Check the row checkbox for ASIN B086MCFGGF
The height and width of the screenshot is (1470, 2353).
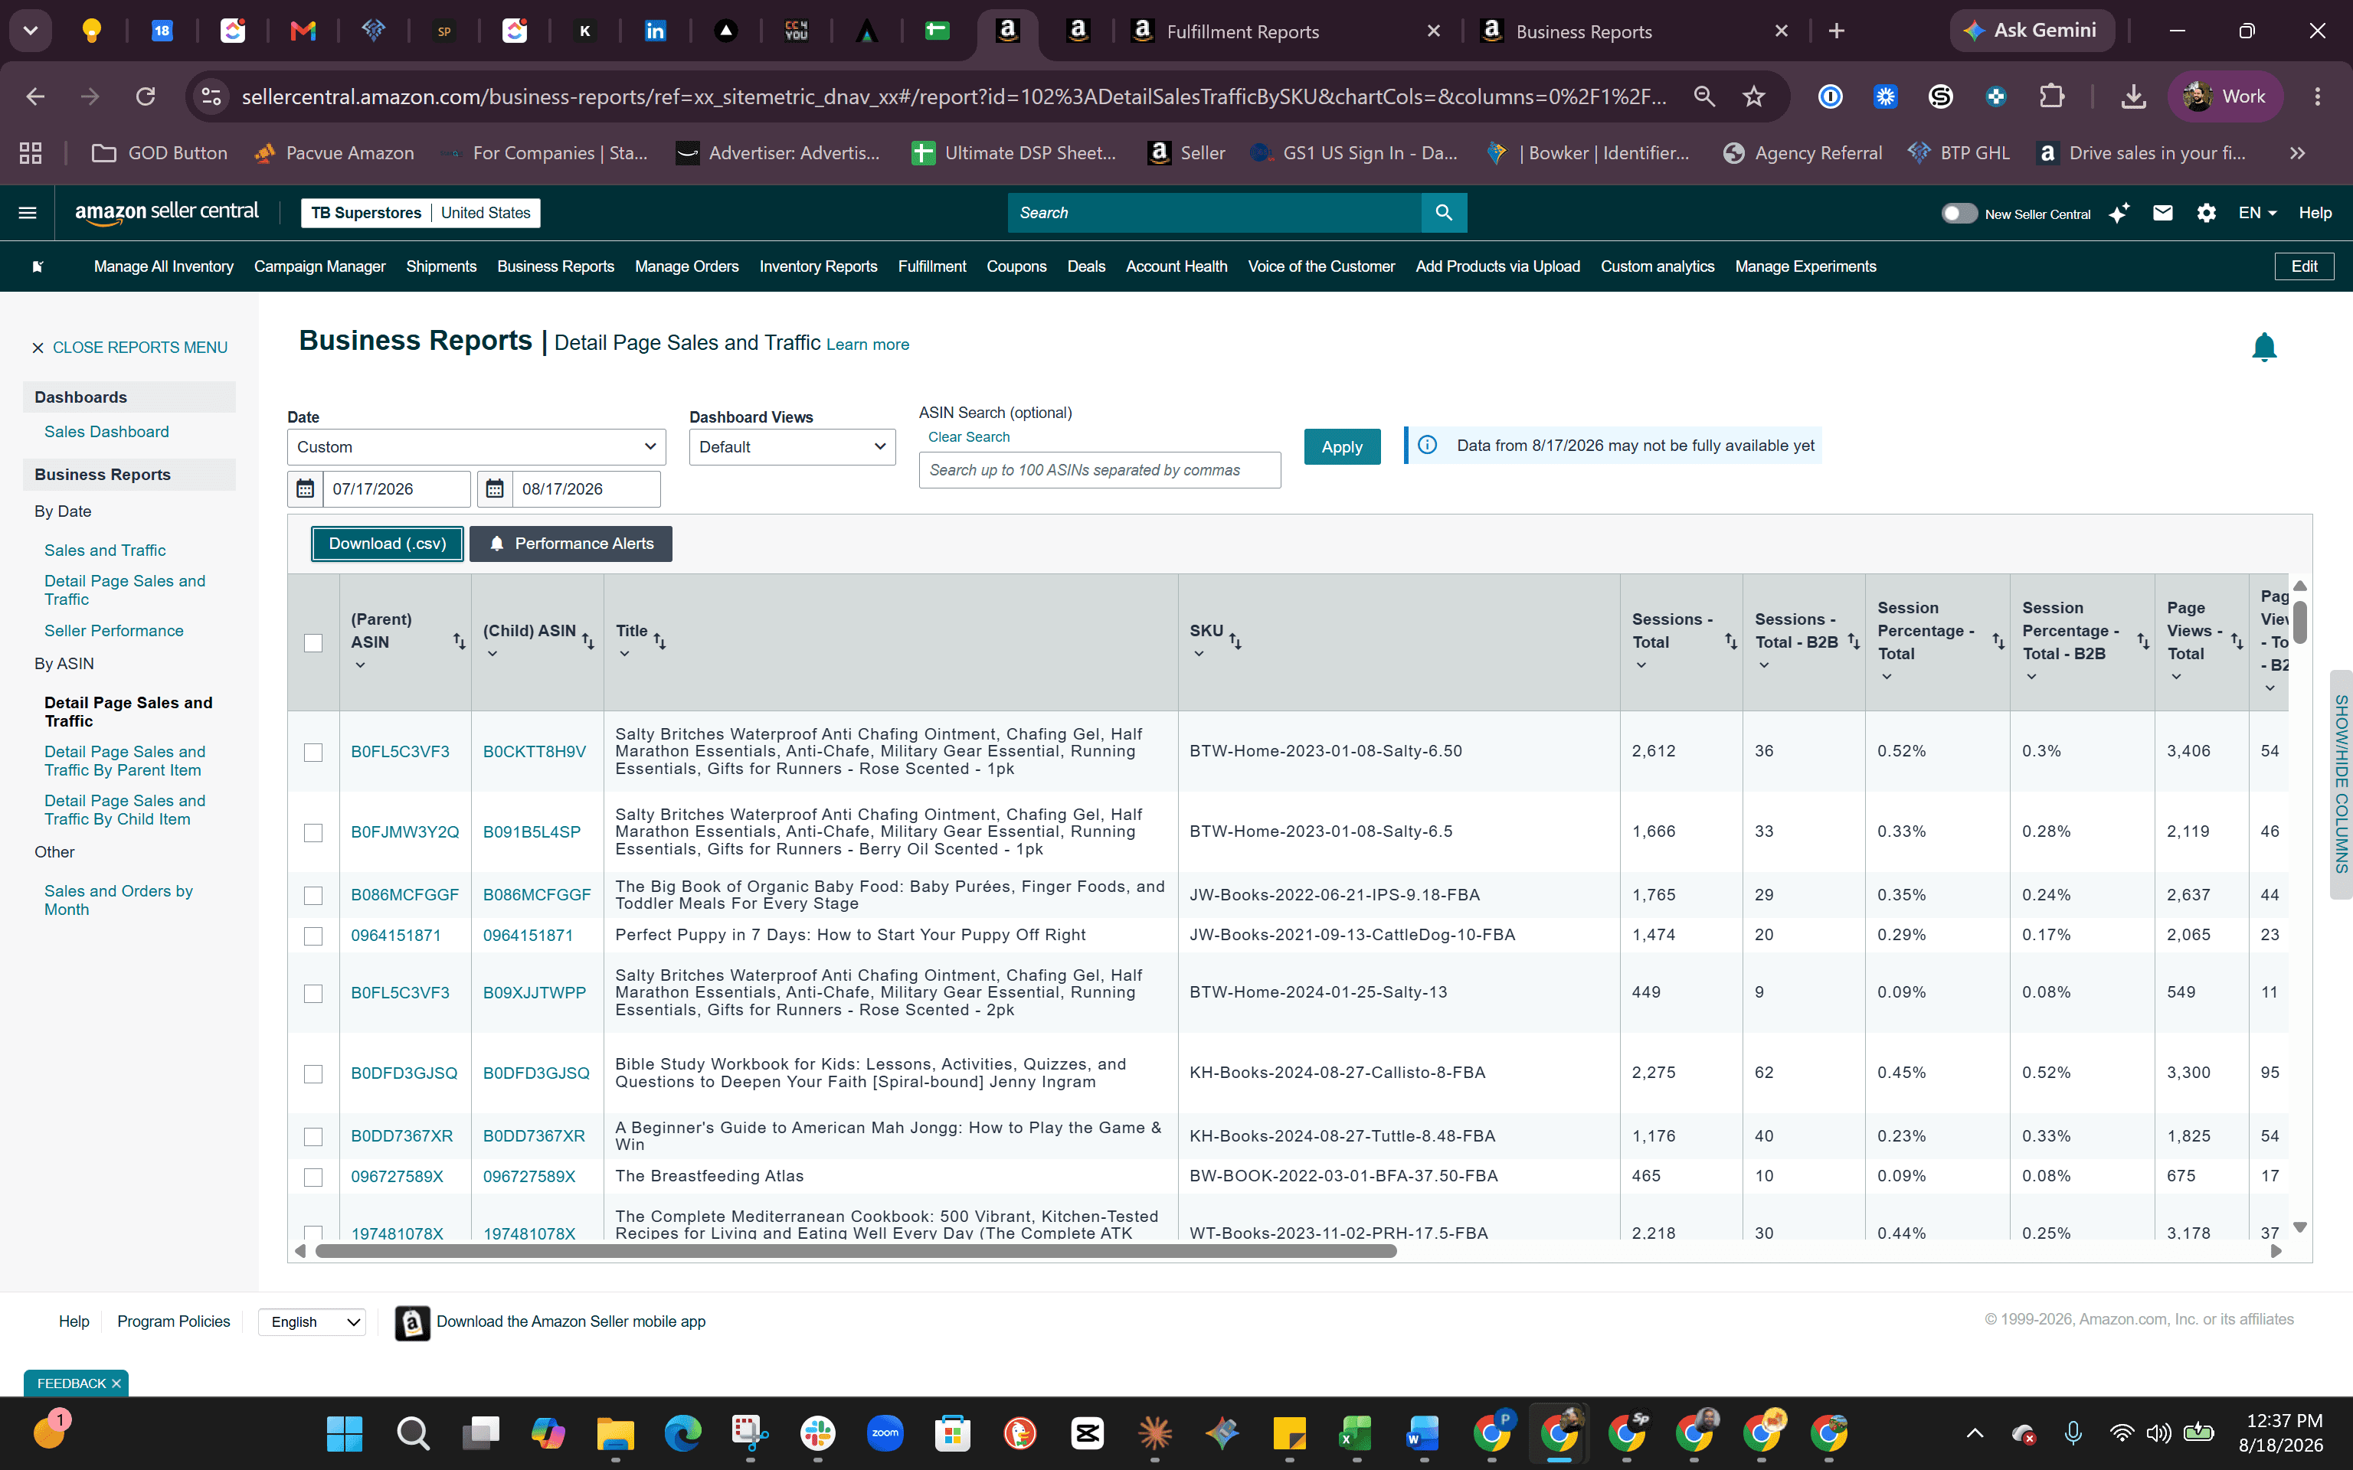[x=313, y=896]
